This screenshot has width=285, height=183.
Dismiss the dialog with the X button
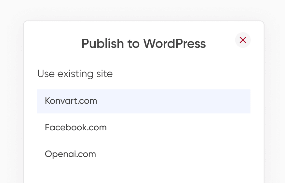(x=243, y=40)
